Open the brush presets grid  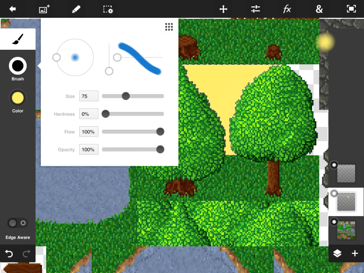(x=169, y=27)
